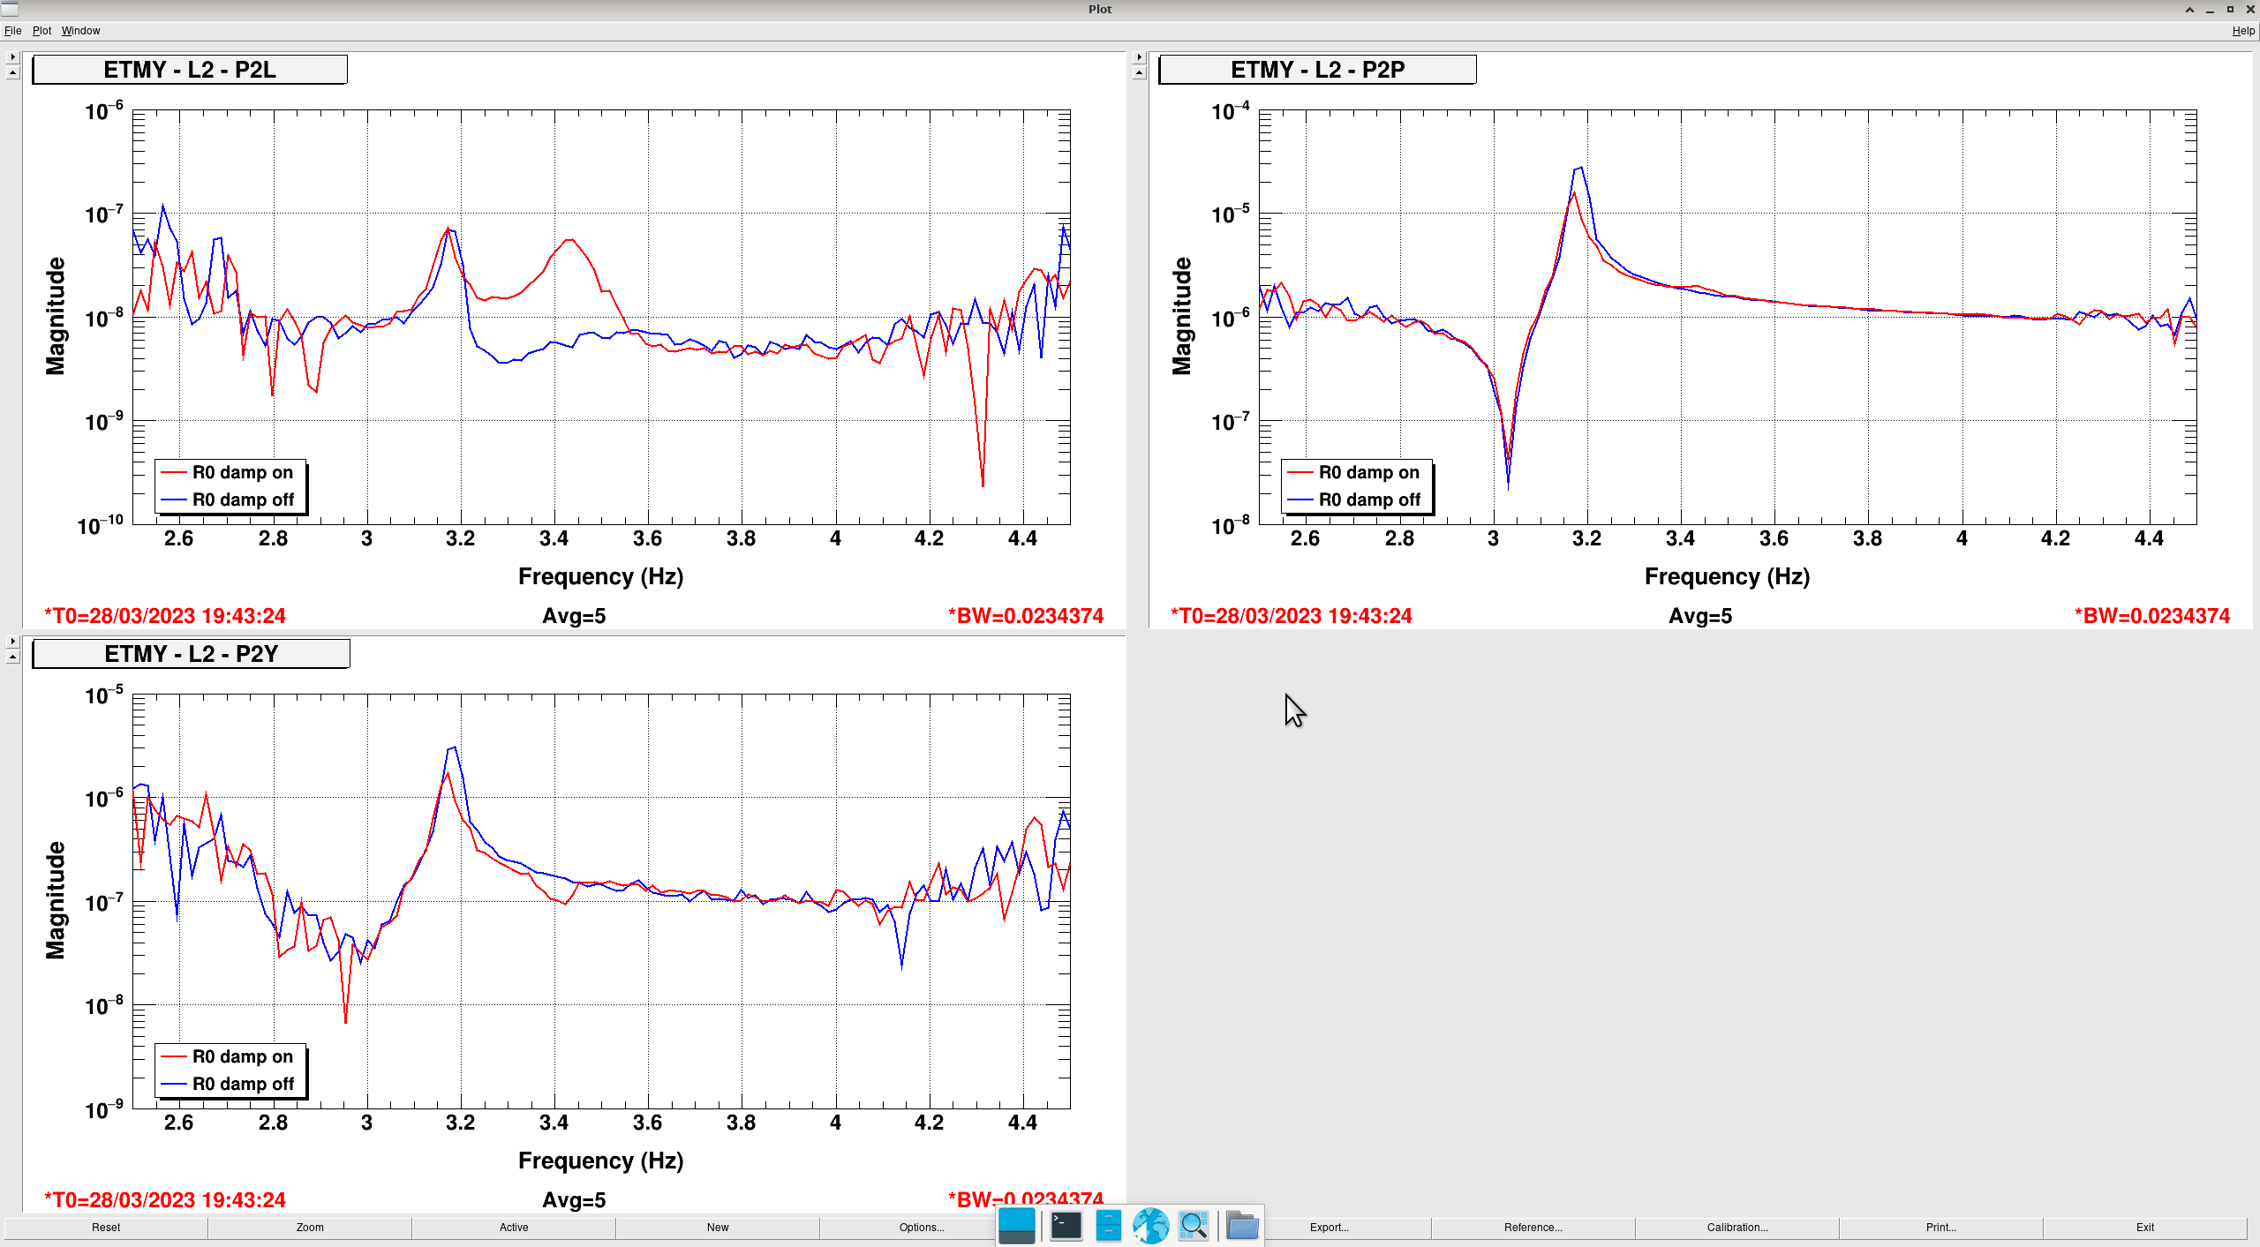Click the roll-up arrow in title bar

click(x=2189, y=10)
